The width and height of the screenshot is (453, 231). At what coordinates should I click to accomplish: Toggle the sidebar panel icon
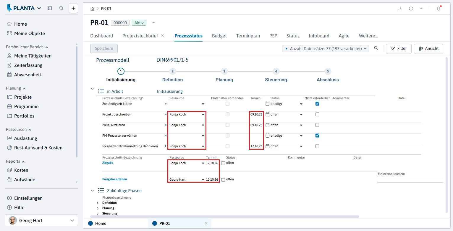50,8
